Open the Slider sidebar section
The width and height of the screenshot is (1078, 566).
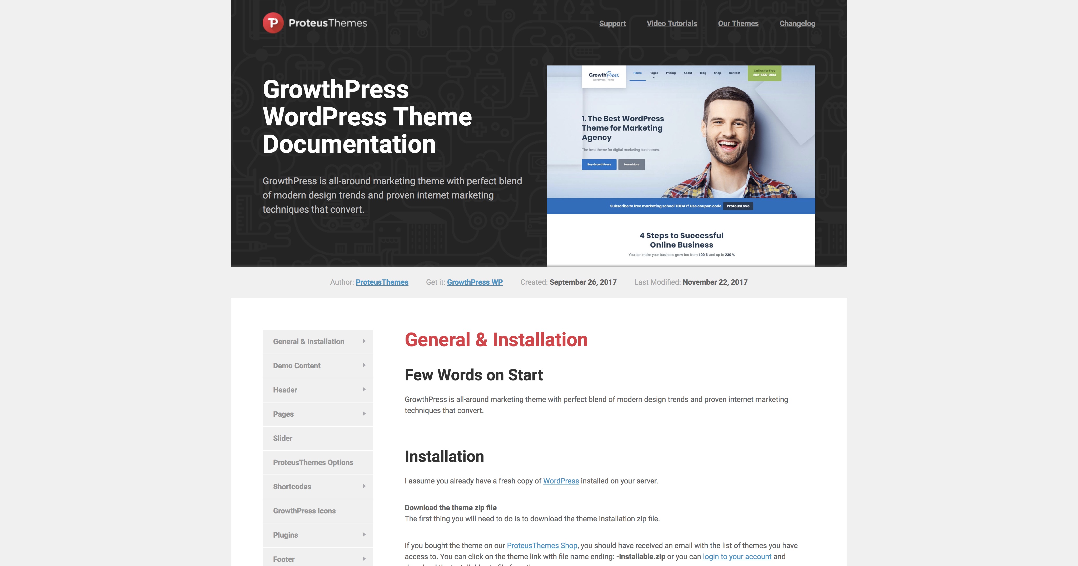(x=318, y=438)
